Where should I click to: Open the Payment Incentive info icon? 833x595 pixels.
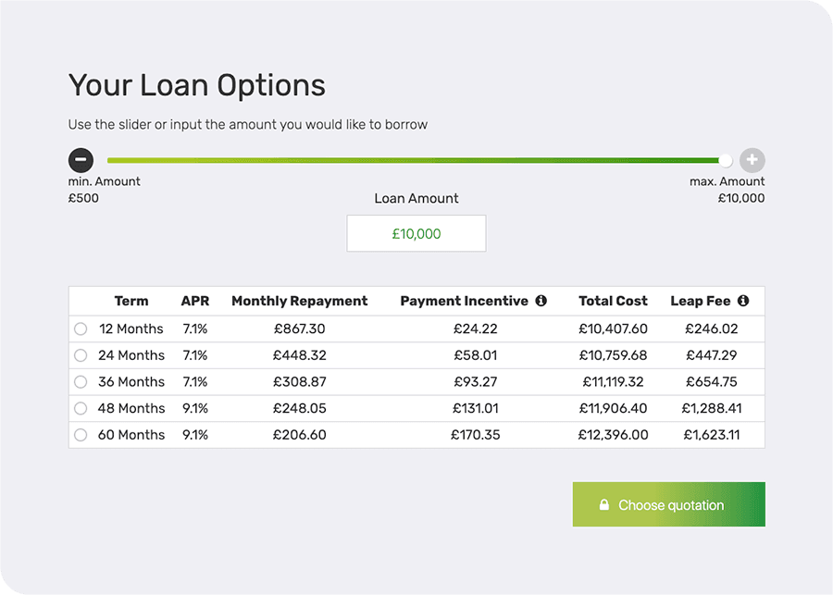tap(541, 301)
